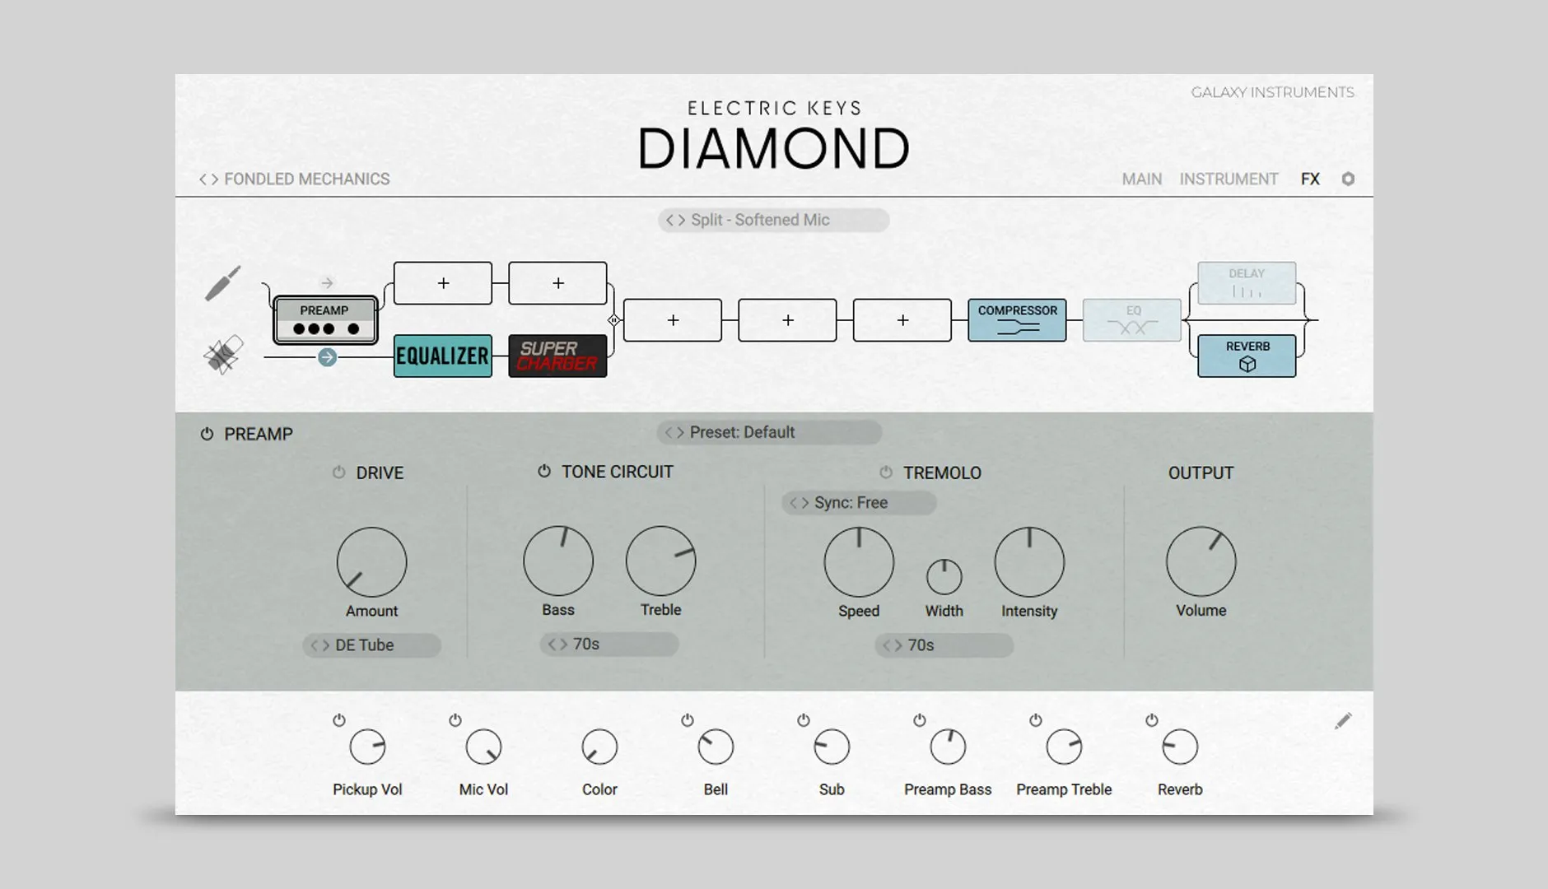Open the DE Tube drive type selector
The height and width of the screenshot is (889, 1548).
pos(371,645)
